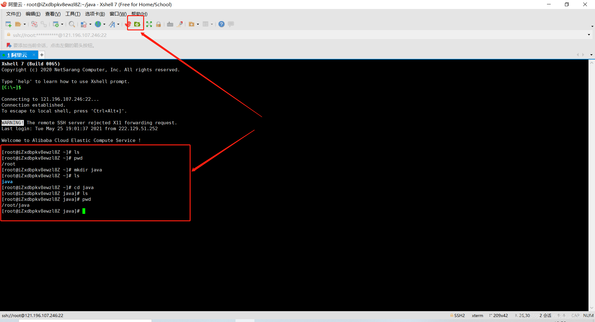Click the 2 会话 sessions count in status bar
Viewport: 595px width, 322px height.
(545, 315)
